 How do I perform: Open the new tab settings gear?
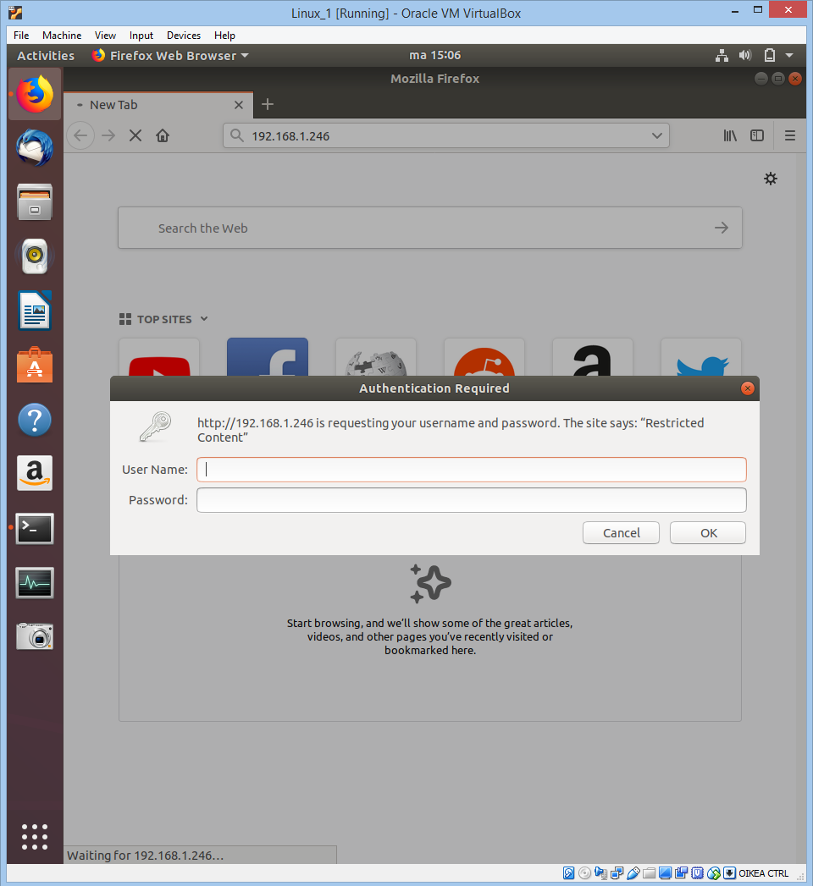point(770,179)
